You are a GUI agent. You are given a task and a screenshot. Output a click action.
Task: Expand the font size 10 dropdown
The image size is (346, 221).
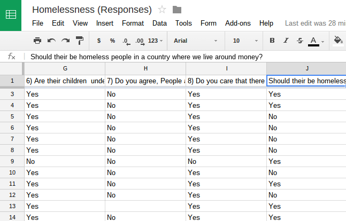click(244, 41)
